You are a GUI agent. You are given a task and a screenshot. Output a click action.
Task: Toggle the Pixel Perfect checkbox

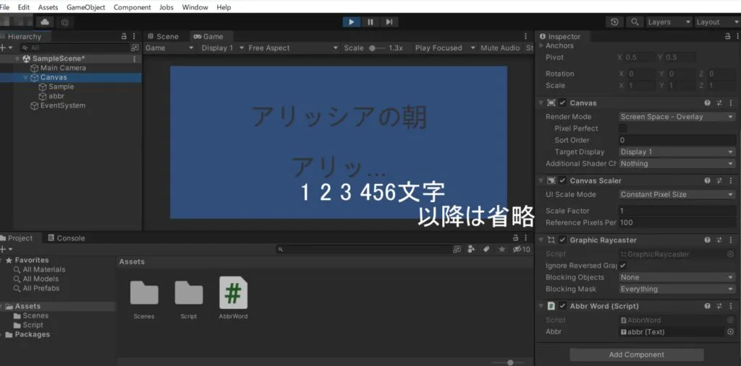coord(623,128)
